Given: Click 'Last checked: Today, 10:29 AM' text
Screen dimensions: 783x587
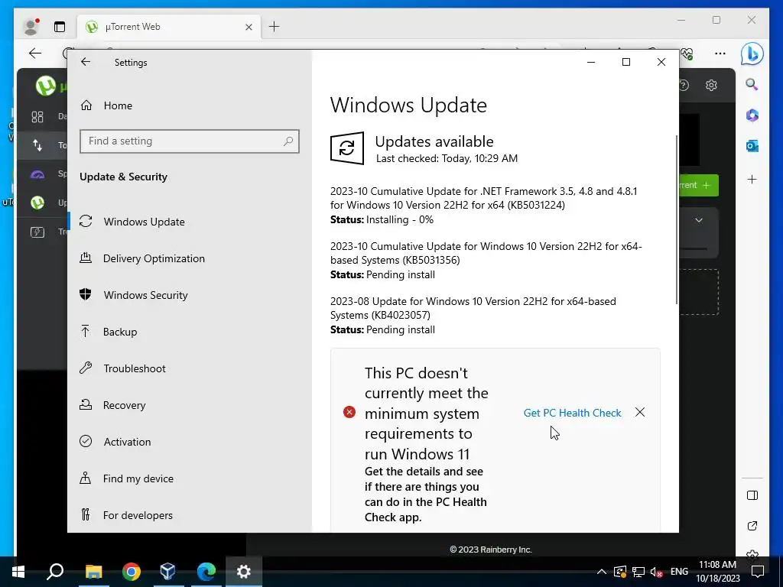Looking at the screenshot, I should tap(447, 159).
